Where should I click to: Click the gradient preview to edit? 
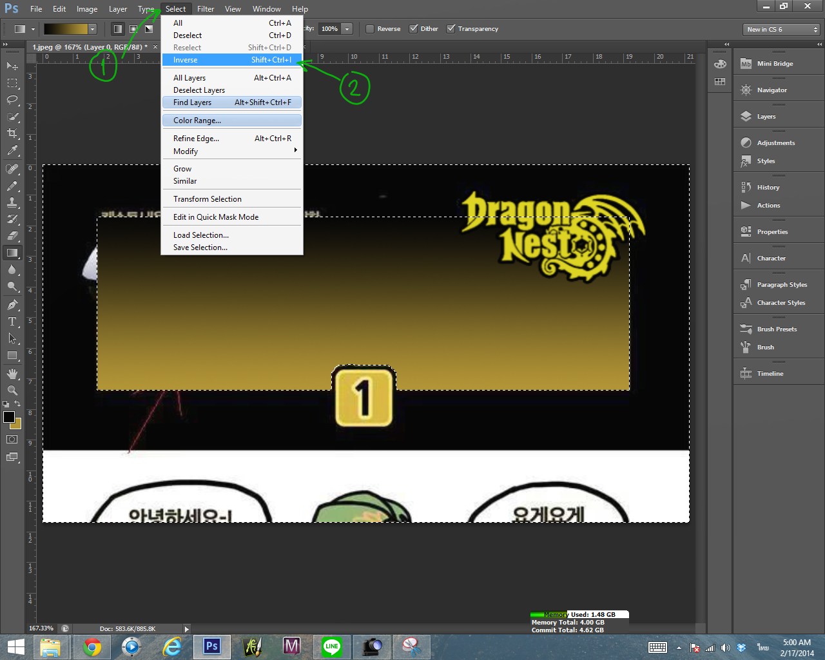click(x=66, y=29)
